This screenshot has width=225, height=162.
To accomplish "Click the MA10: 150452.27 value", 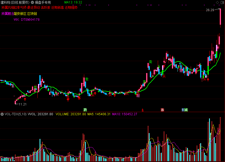I will [125, 114].
